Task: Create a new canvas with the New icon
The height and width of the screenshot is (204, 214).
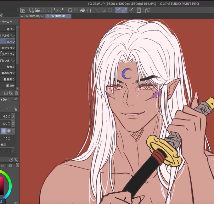Action: point(31,10)
